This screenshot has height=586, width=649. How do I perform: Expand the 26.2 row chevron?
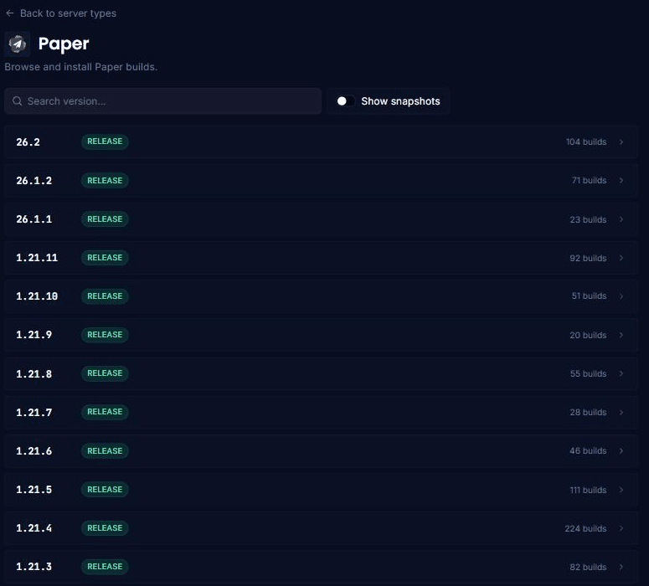(x=621, y=142)
